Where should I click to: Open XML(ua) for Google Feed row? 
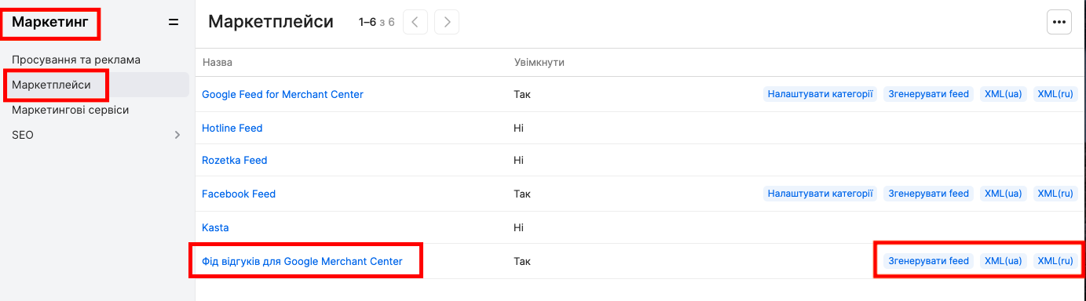coord(1003,94)
